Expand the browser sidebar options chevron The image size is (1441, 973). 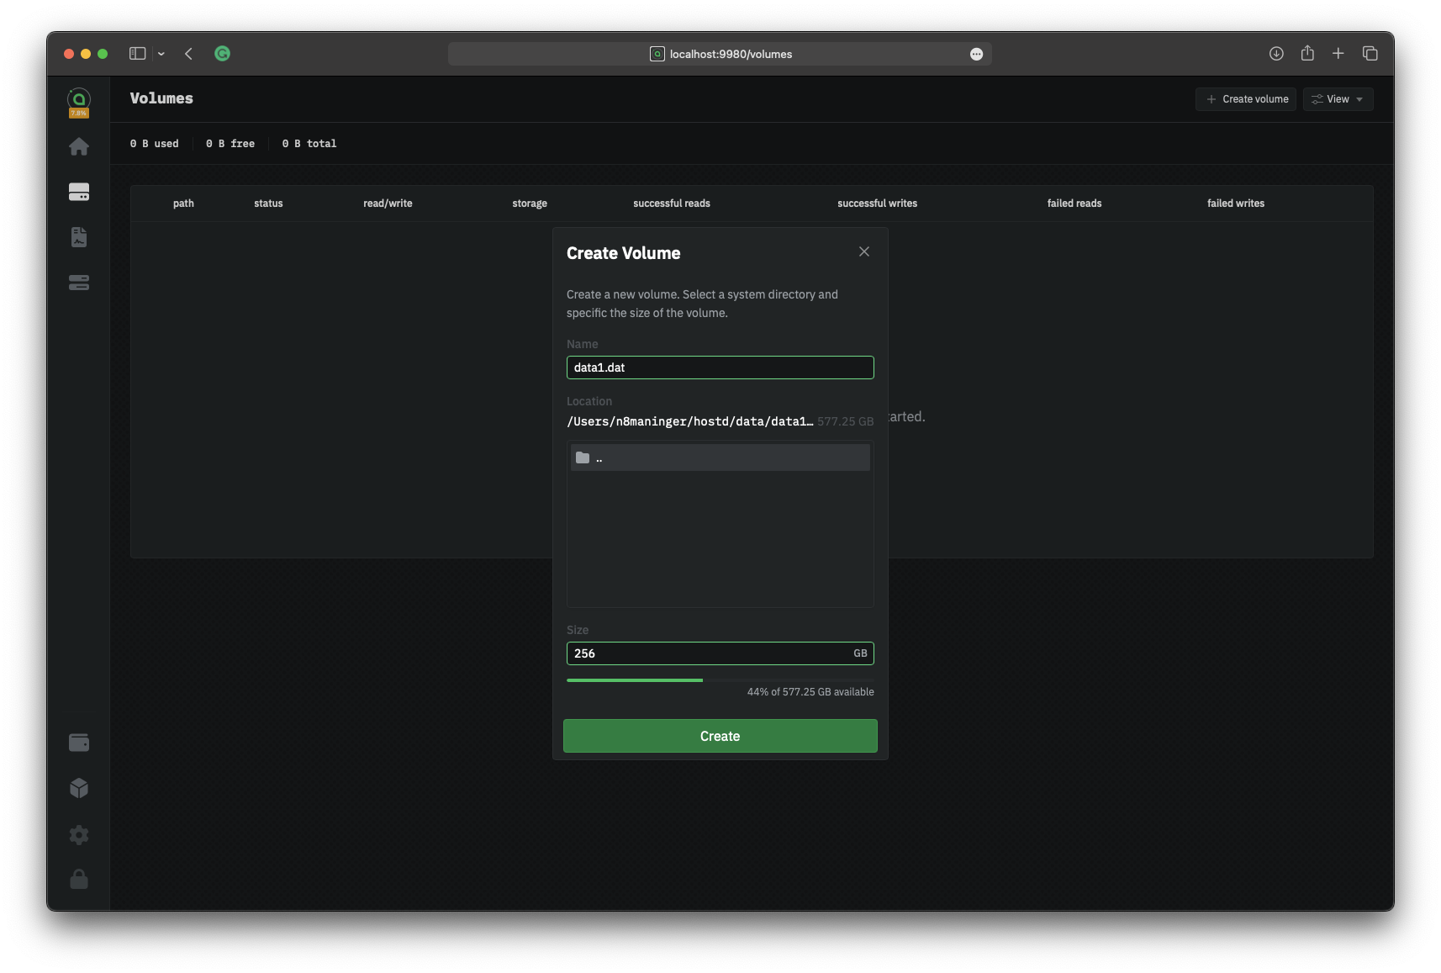(161, 54)
